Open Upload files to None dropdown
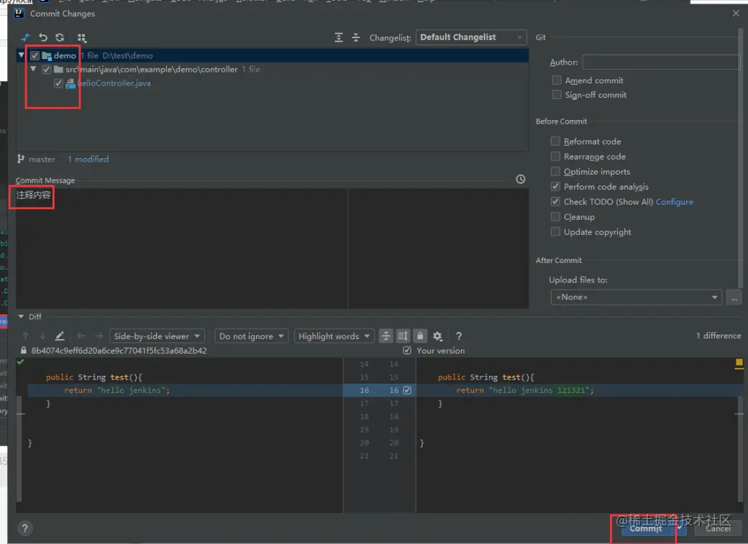 pyautogui.click(x=636, y=297)
